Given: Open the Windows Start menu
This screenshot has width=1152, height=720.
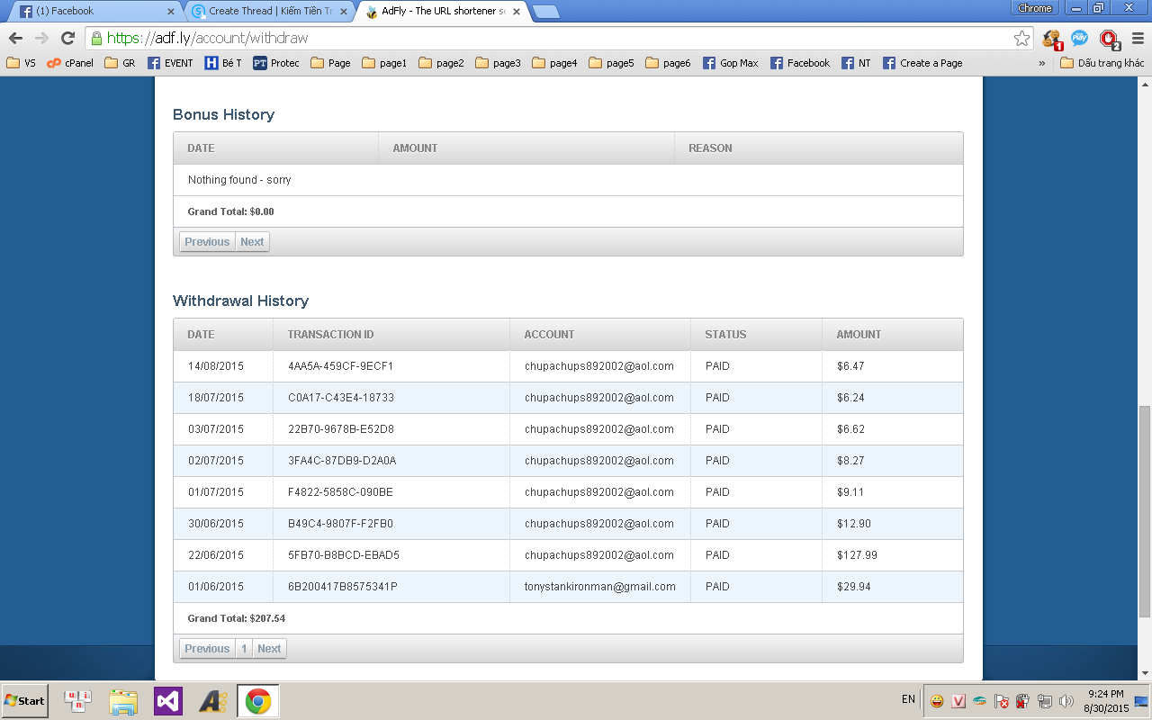Looking at the screenshot, I should [x=24, y=700].
